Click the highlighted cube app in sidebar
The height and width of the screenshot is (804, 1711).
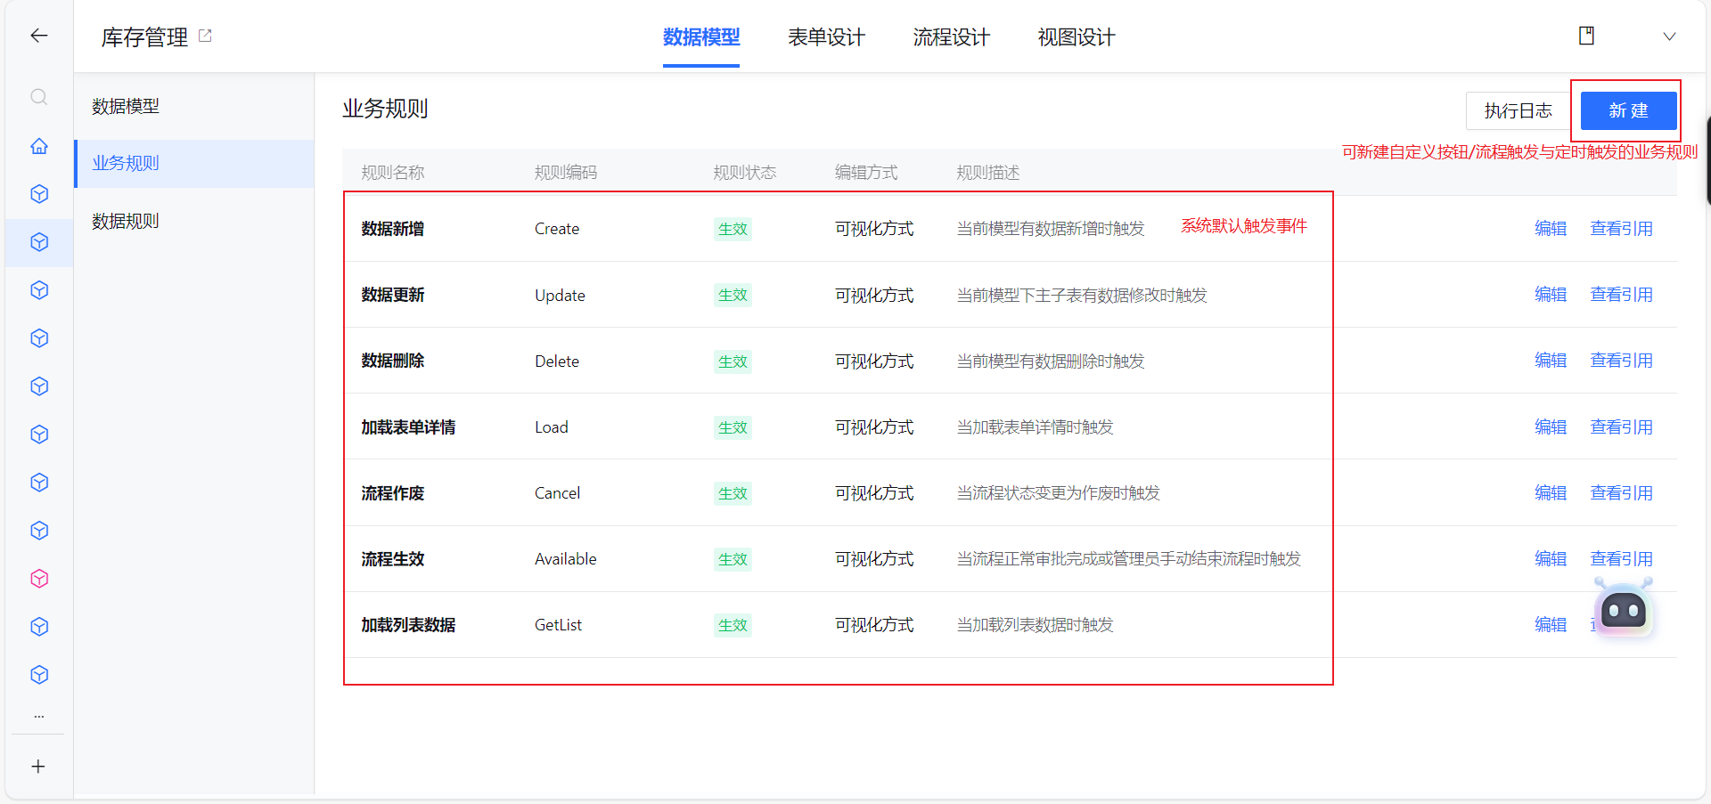coord(39,242)
